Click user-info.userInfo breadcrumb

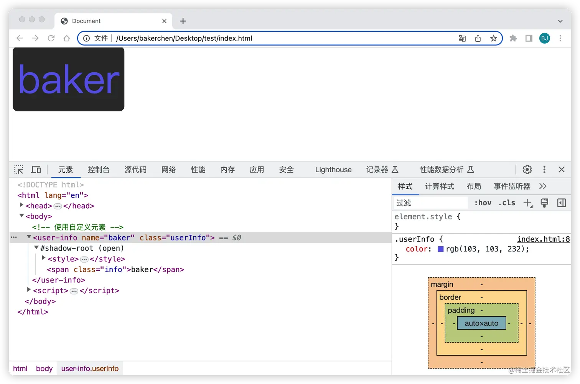90,369
